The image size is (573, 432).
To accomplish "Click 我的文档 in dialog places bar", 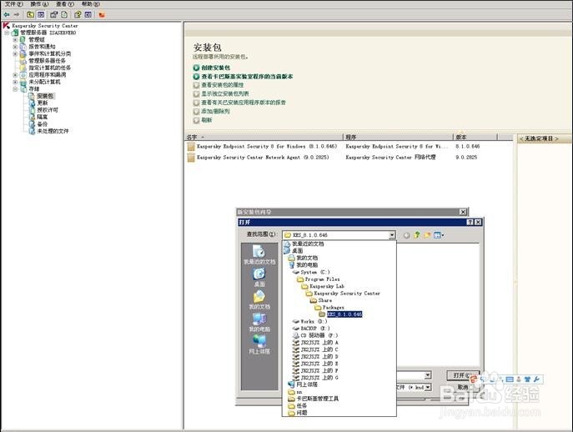I will [x=259, y=300].
